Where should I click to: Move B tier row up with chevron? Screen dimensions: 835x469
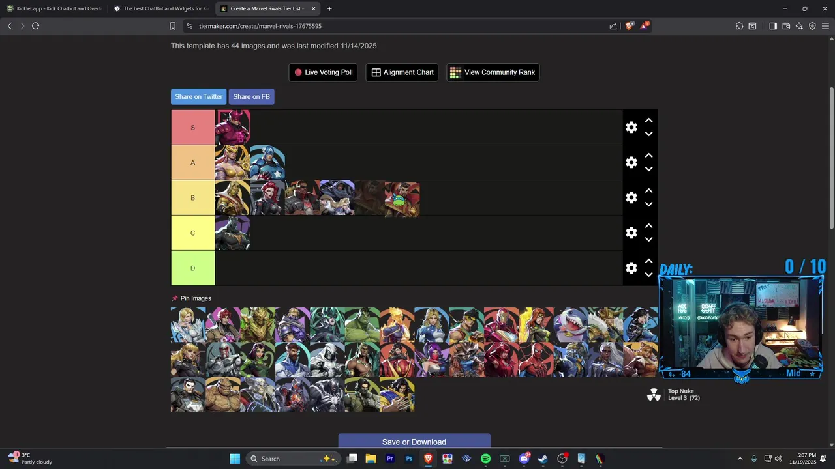pyautogui.click(x=648, y=191)
